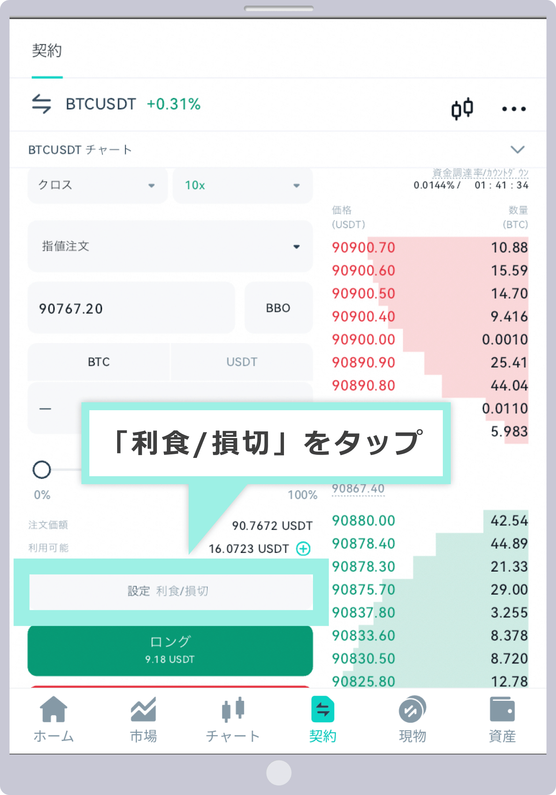Tap the 設定 利食/損切 button
Image resolution: width=556 pixels, height=795 pixels.
click(x=171, y=591)
